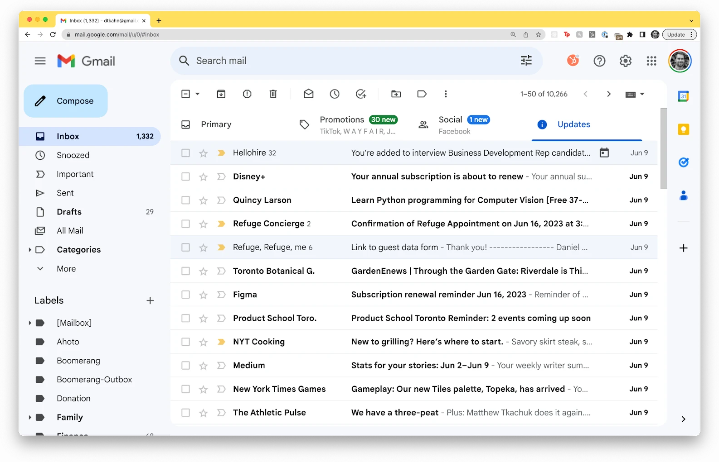Click the HubSpot orange extension icon
The width and height of the screenshot is (719, 462).
pos(573,60)
